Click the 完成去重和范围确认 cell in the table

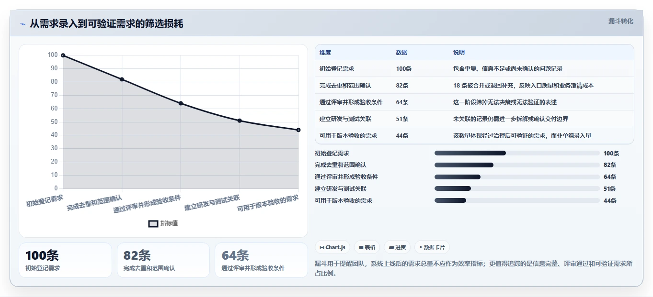(x=345, y=86)
